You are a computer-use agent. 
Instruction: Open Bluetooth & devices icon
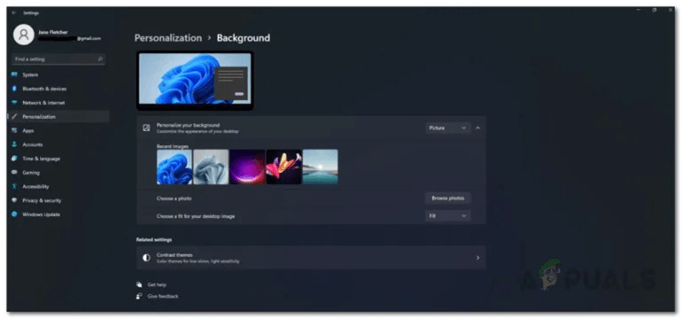pos(14,89)
